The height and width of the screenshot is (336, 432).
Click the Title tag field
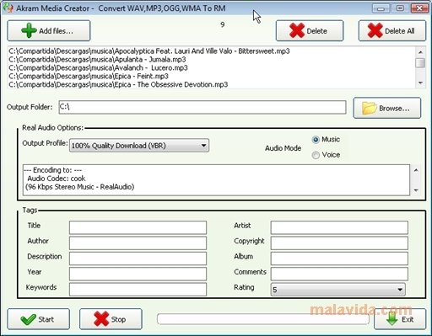coord(138,227)
